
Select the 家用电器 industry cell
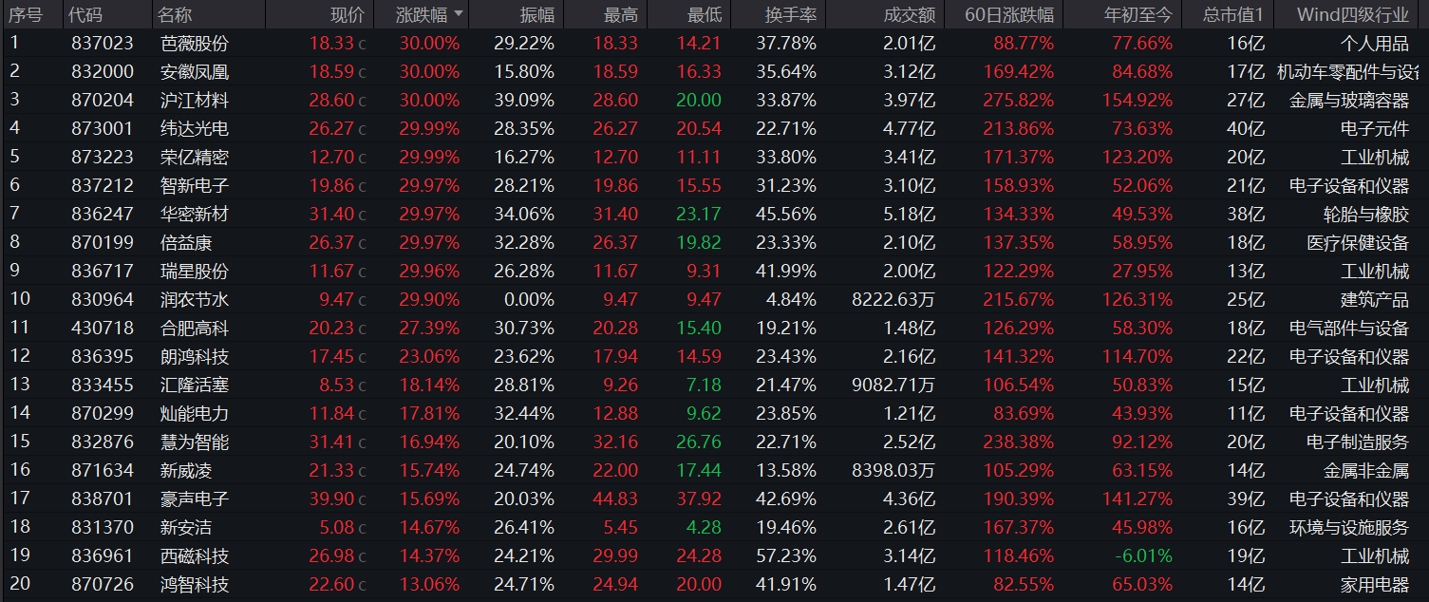[1375, 584]
